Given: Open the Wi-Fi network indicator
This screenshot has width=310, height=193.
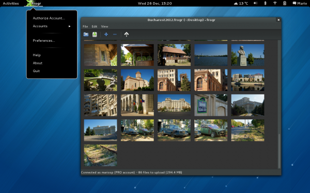Looking at the screenshot, I should click(275, 3).
